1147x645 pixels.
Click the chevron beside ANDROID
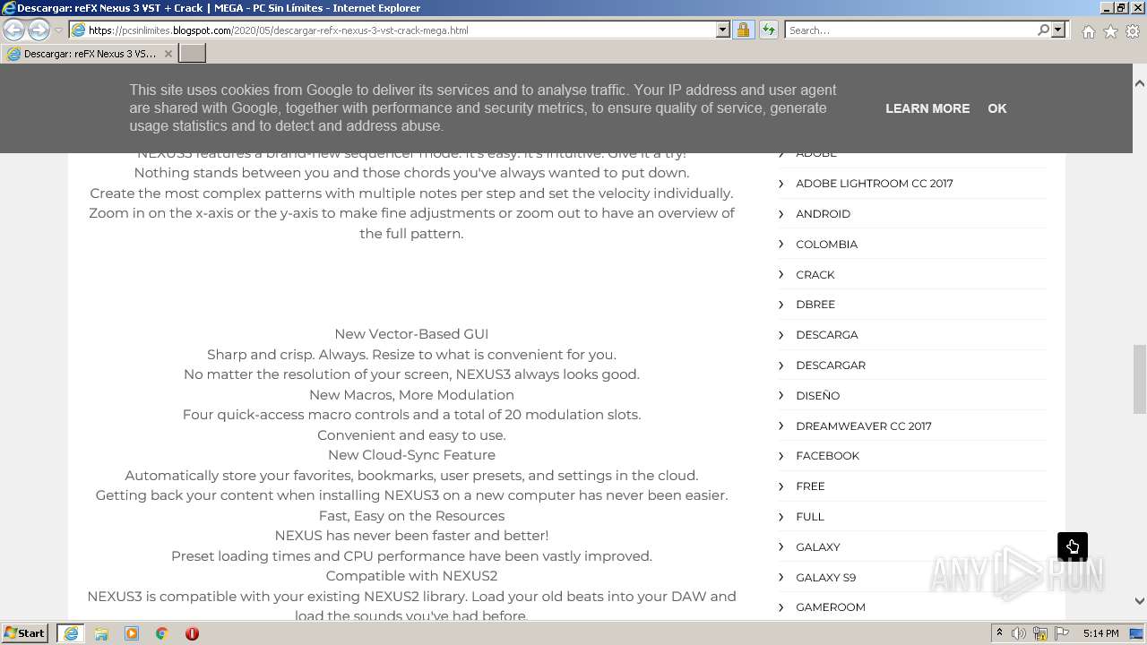(x=781, y=214)
